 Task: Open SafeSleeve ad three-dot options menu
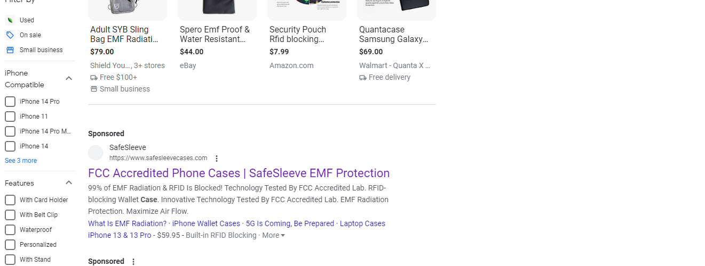click(x=217, y=159)
